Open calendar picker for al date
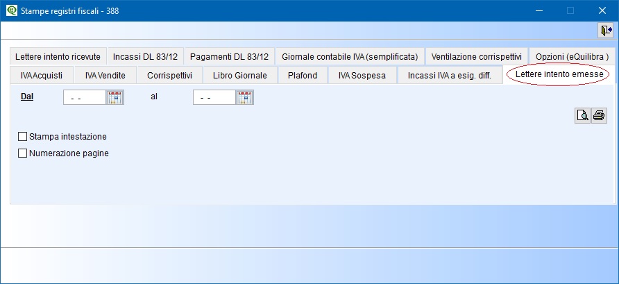Screen dimensions: 619x284 pyautogui.click(x=246, y=97)
